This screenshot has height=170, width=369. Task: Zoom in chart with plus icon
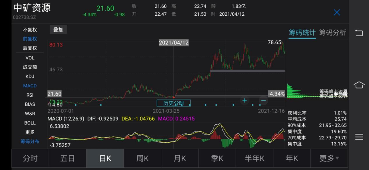245,100
